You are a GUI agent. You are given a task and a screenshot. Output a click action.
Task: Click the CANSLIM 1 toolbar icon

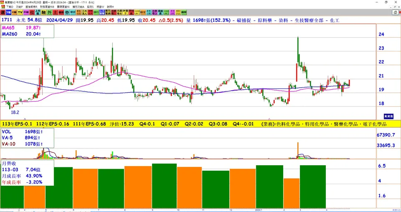coord(137,12)
